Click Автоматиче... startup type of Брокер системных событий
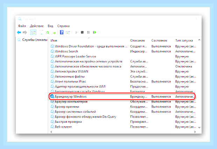The image size is (217, 149). 185,112
